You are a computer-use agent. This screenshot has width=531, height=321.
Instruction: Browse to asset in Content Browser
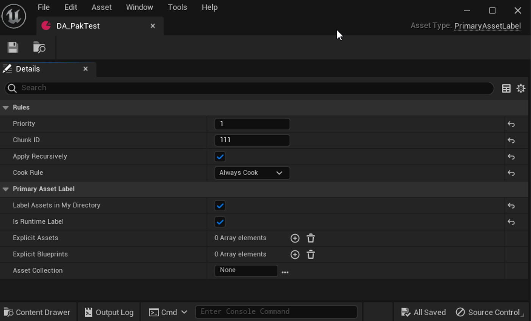pos(39,47)
